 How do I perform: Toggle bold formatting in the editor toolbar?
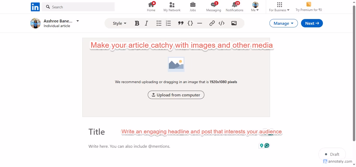(137, 23)
